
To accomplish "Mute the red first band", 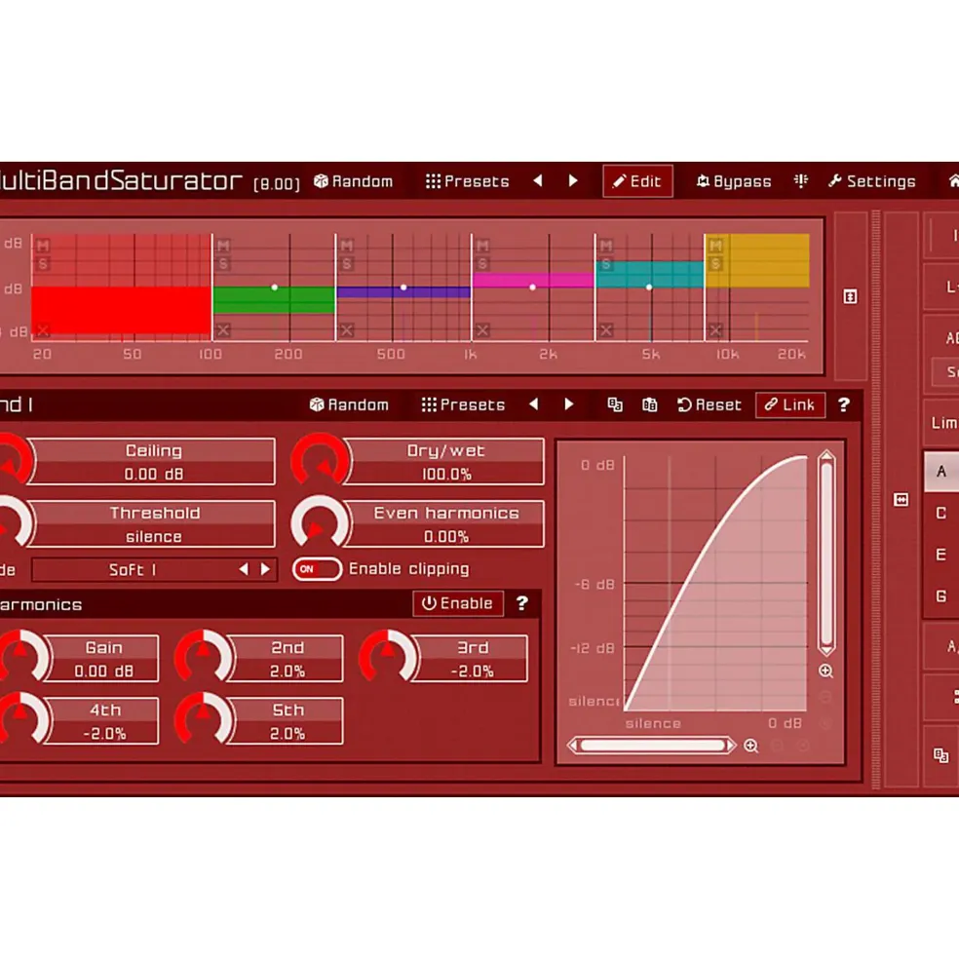I will coord(43,246).
